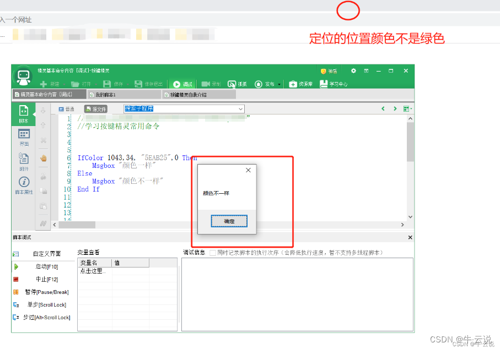
Task: Click the 调试信息 output area
Action: click(297, 295)
